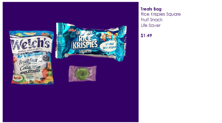Select the Life Saver list item
Image resolution: width=222 pixels, height=123 pixels.
coord(151,25)
